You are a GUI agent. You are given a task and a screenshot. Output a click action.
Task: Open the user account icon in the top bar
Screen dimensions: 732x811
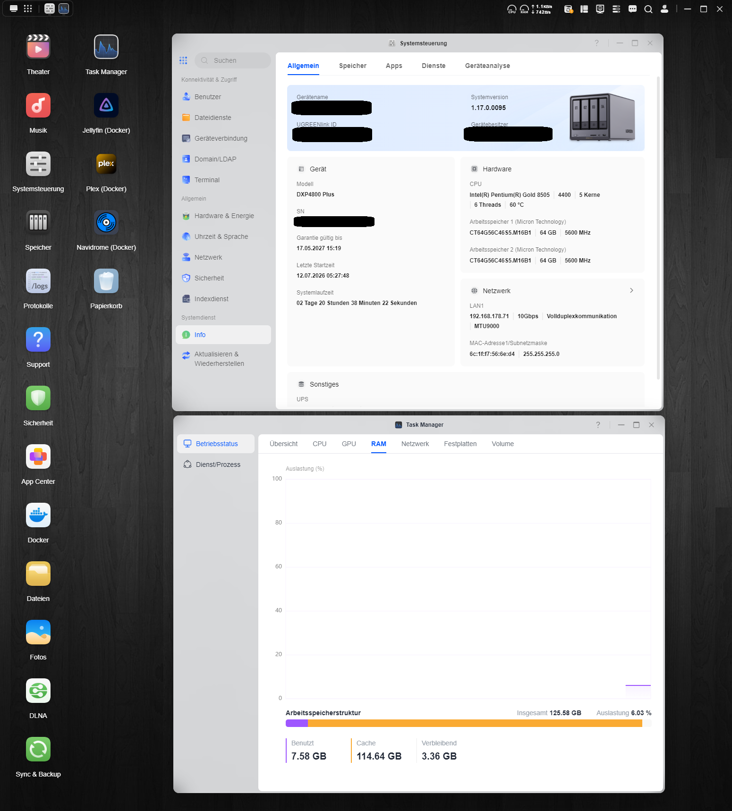pos(664,9)
